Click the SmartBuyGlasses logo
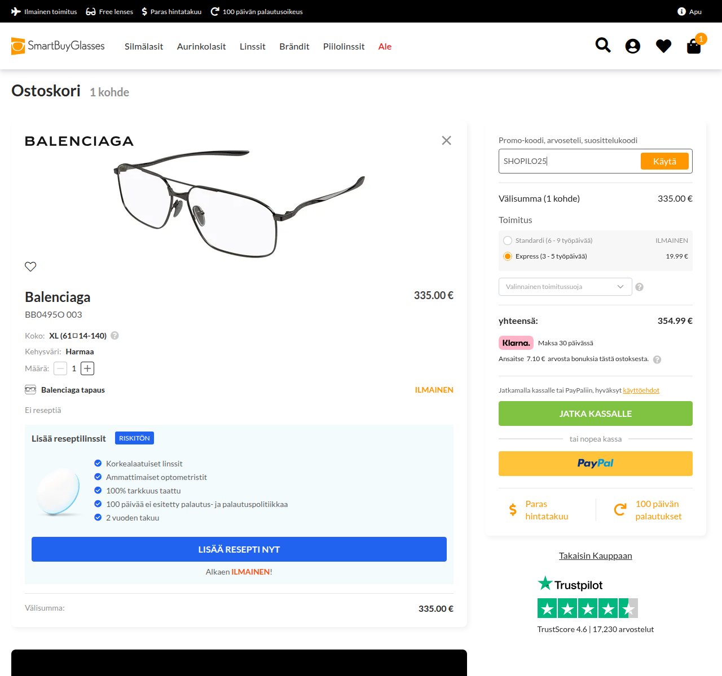 tap(58, 46)
